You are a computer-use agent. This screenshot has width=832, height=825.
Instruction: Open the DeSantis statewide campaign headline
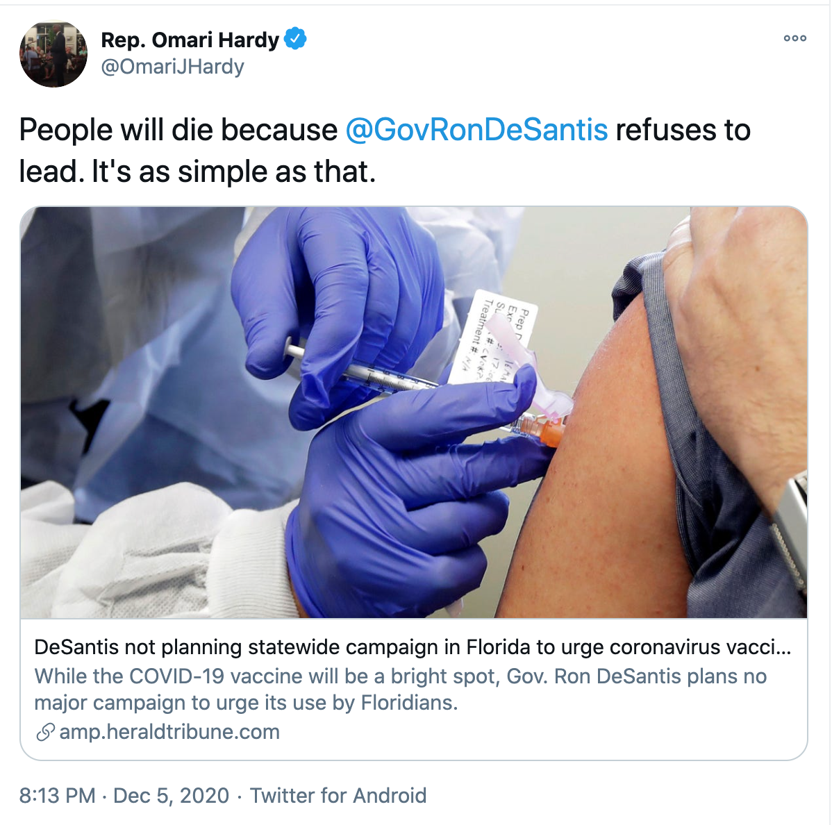tap(412, 647)
